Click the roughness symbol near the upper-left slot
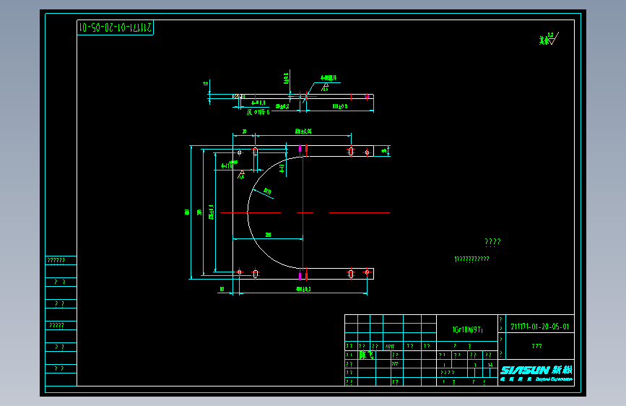 click(x=240, y=175)
